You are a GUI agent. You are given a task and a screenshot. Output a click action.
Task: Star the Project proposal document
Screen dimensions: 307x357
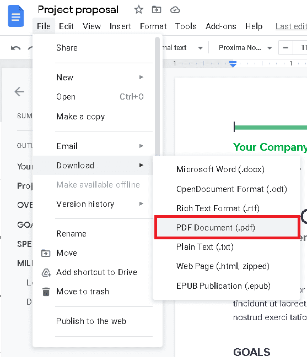tap(138, 10)
